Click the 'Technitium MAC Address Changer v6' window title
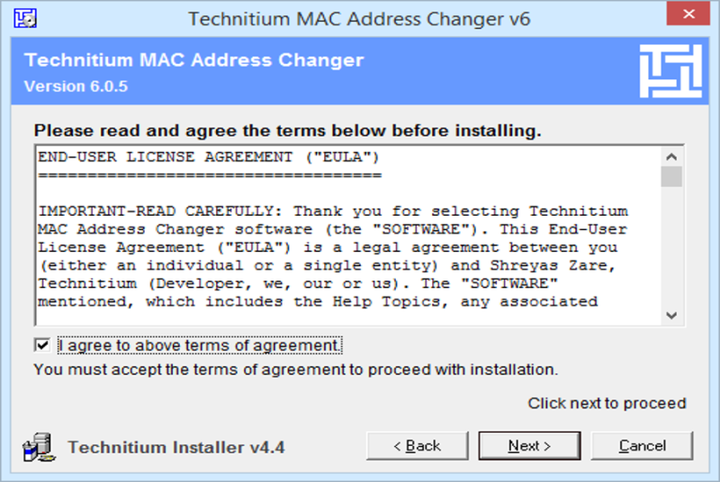The height and width of the screenshot is (482, 720). point(359,19)
